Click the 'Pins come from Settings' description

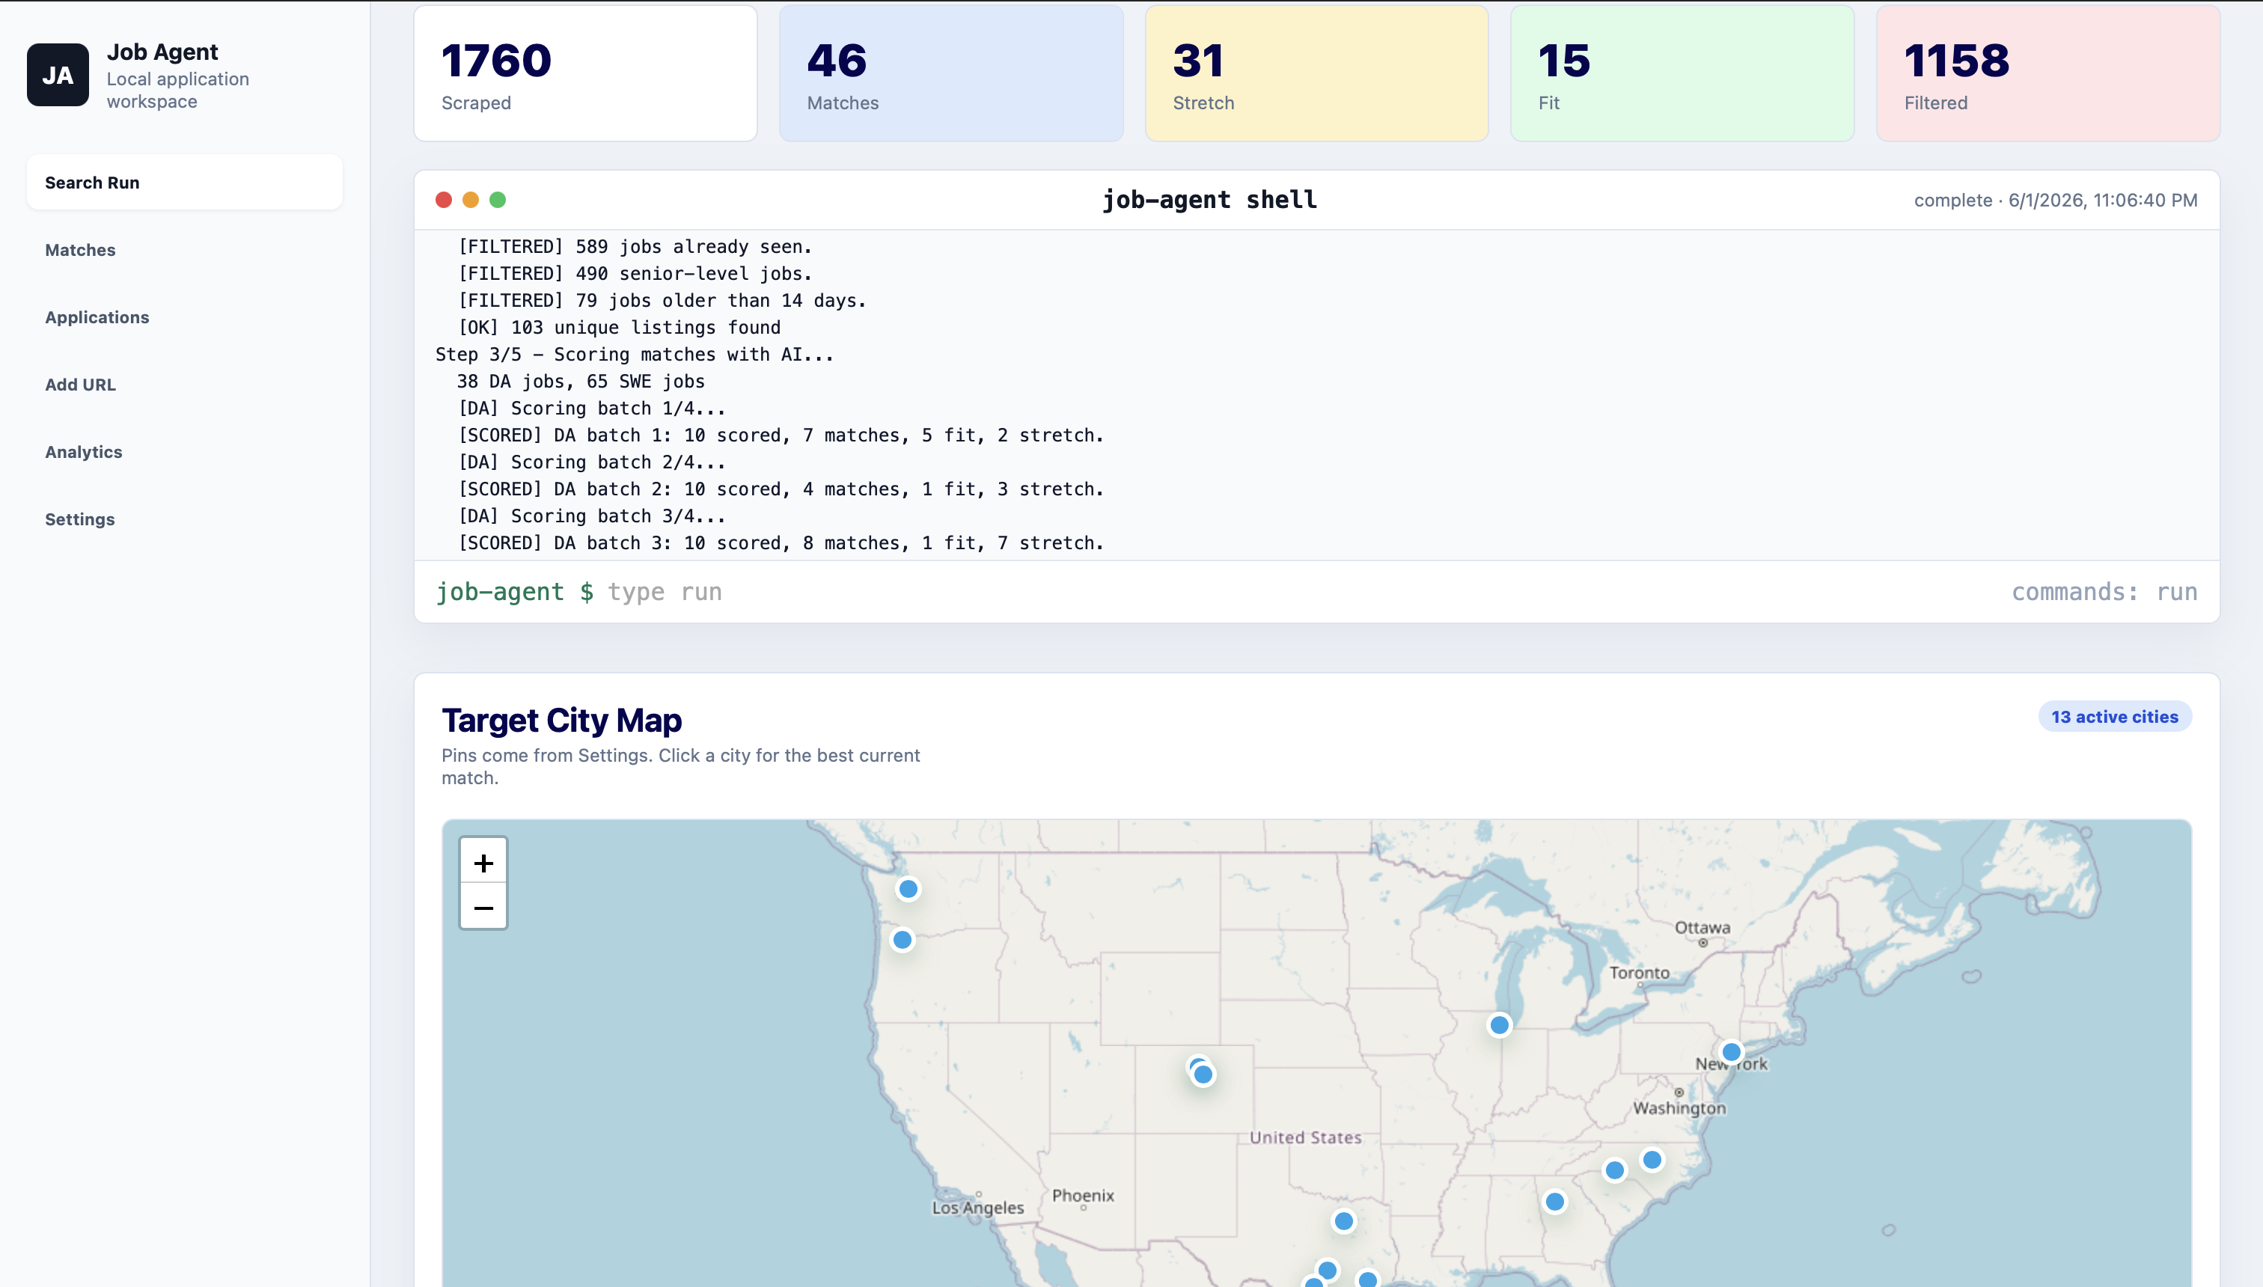coord(681,766)
